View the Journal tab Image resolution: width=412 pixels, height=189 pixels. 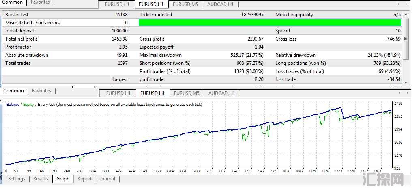107,179
